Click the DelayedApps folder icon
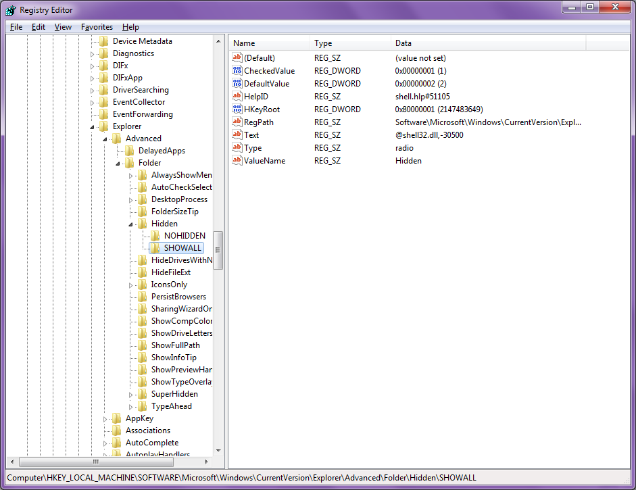The width and height of the screenshot is (636, 490). pos(129,151)
